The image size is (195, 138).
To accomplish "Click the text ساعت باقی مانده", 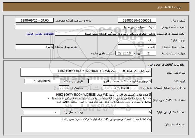I will (103, 53).
